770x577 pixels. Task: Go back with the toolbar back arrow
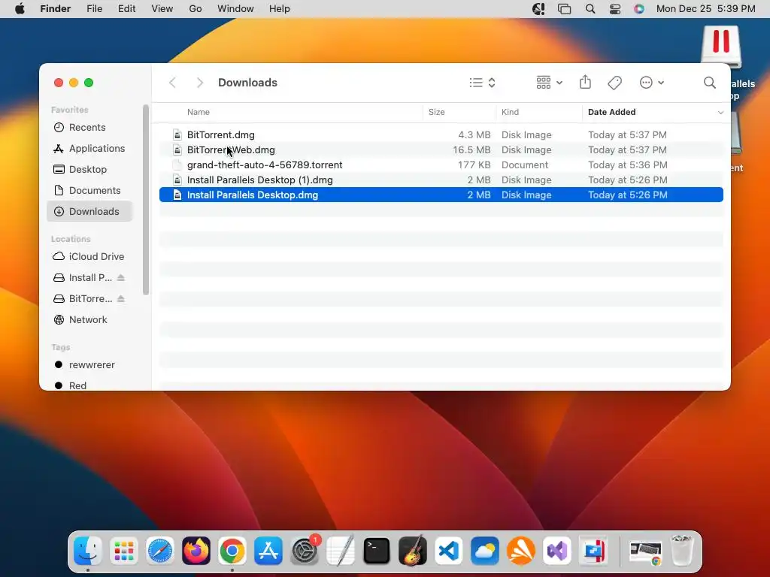[172, 83]
